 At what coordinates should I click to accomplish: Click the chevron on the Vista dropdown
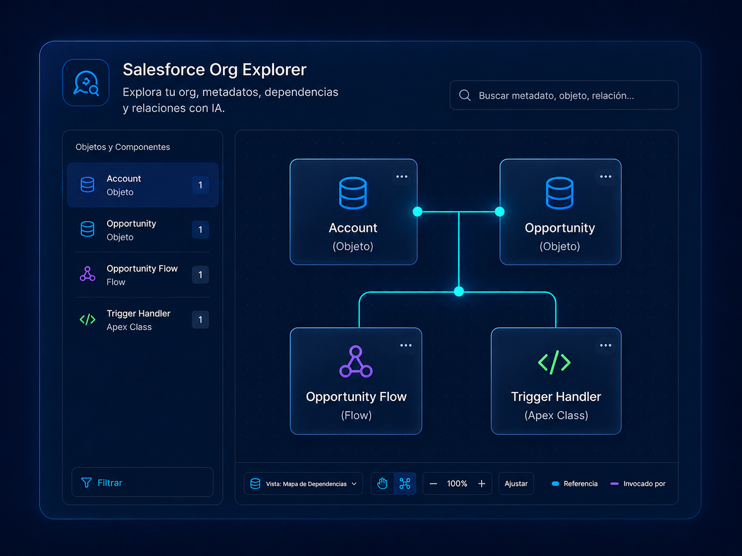pyautogui.click(x=354, y=484)
